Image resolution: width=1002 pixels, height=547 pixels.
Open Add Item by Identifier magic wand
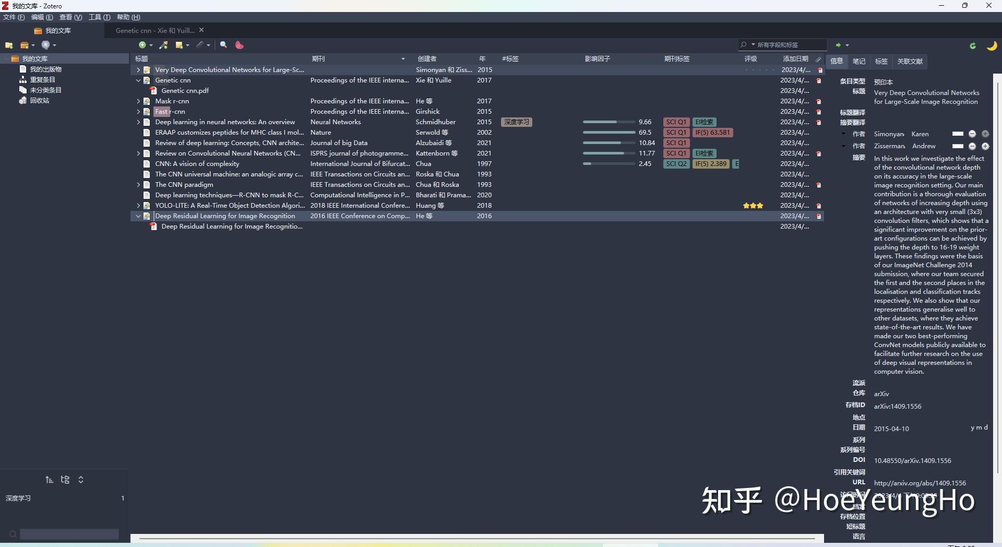click(163, 45)
